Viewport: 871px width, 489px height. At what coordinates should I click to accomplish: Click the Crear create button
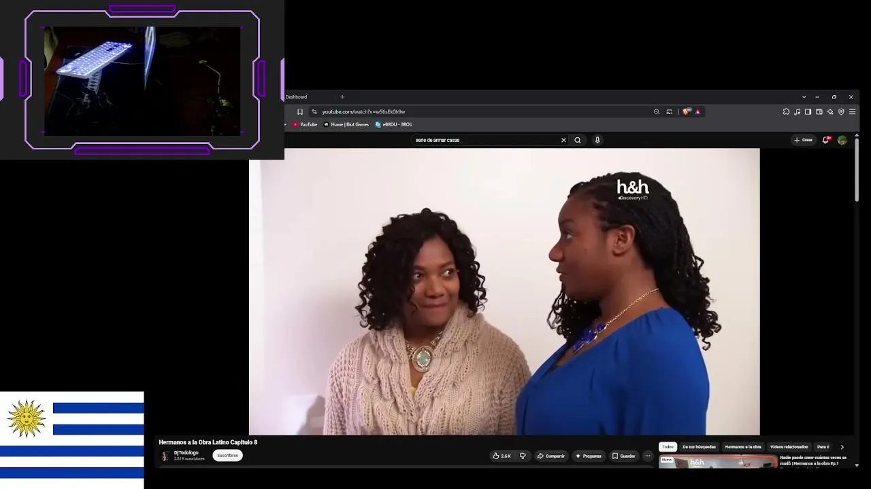[x=803, y=140]
